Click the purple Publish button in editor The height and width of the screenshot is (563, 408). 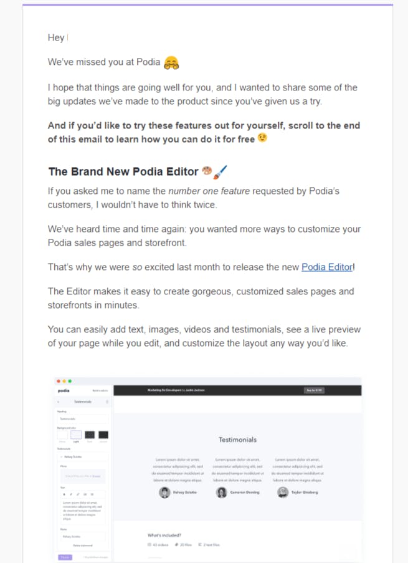(65, 557)
